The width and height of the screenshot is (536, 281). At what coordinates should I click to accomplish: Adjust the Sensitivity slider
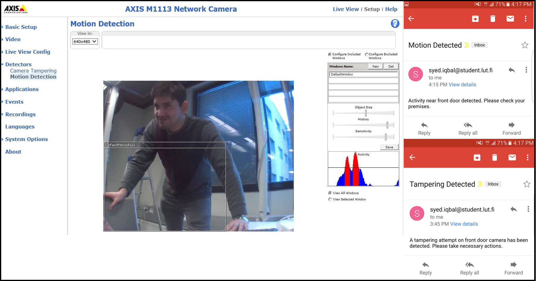386,137
